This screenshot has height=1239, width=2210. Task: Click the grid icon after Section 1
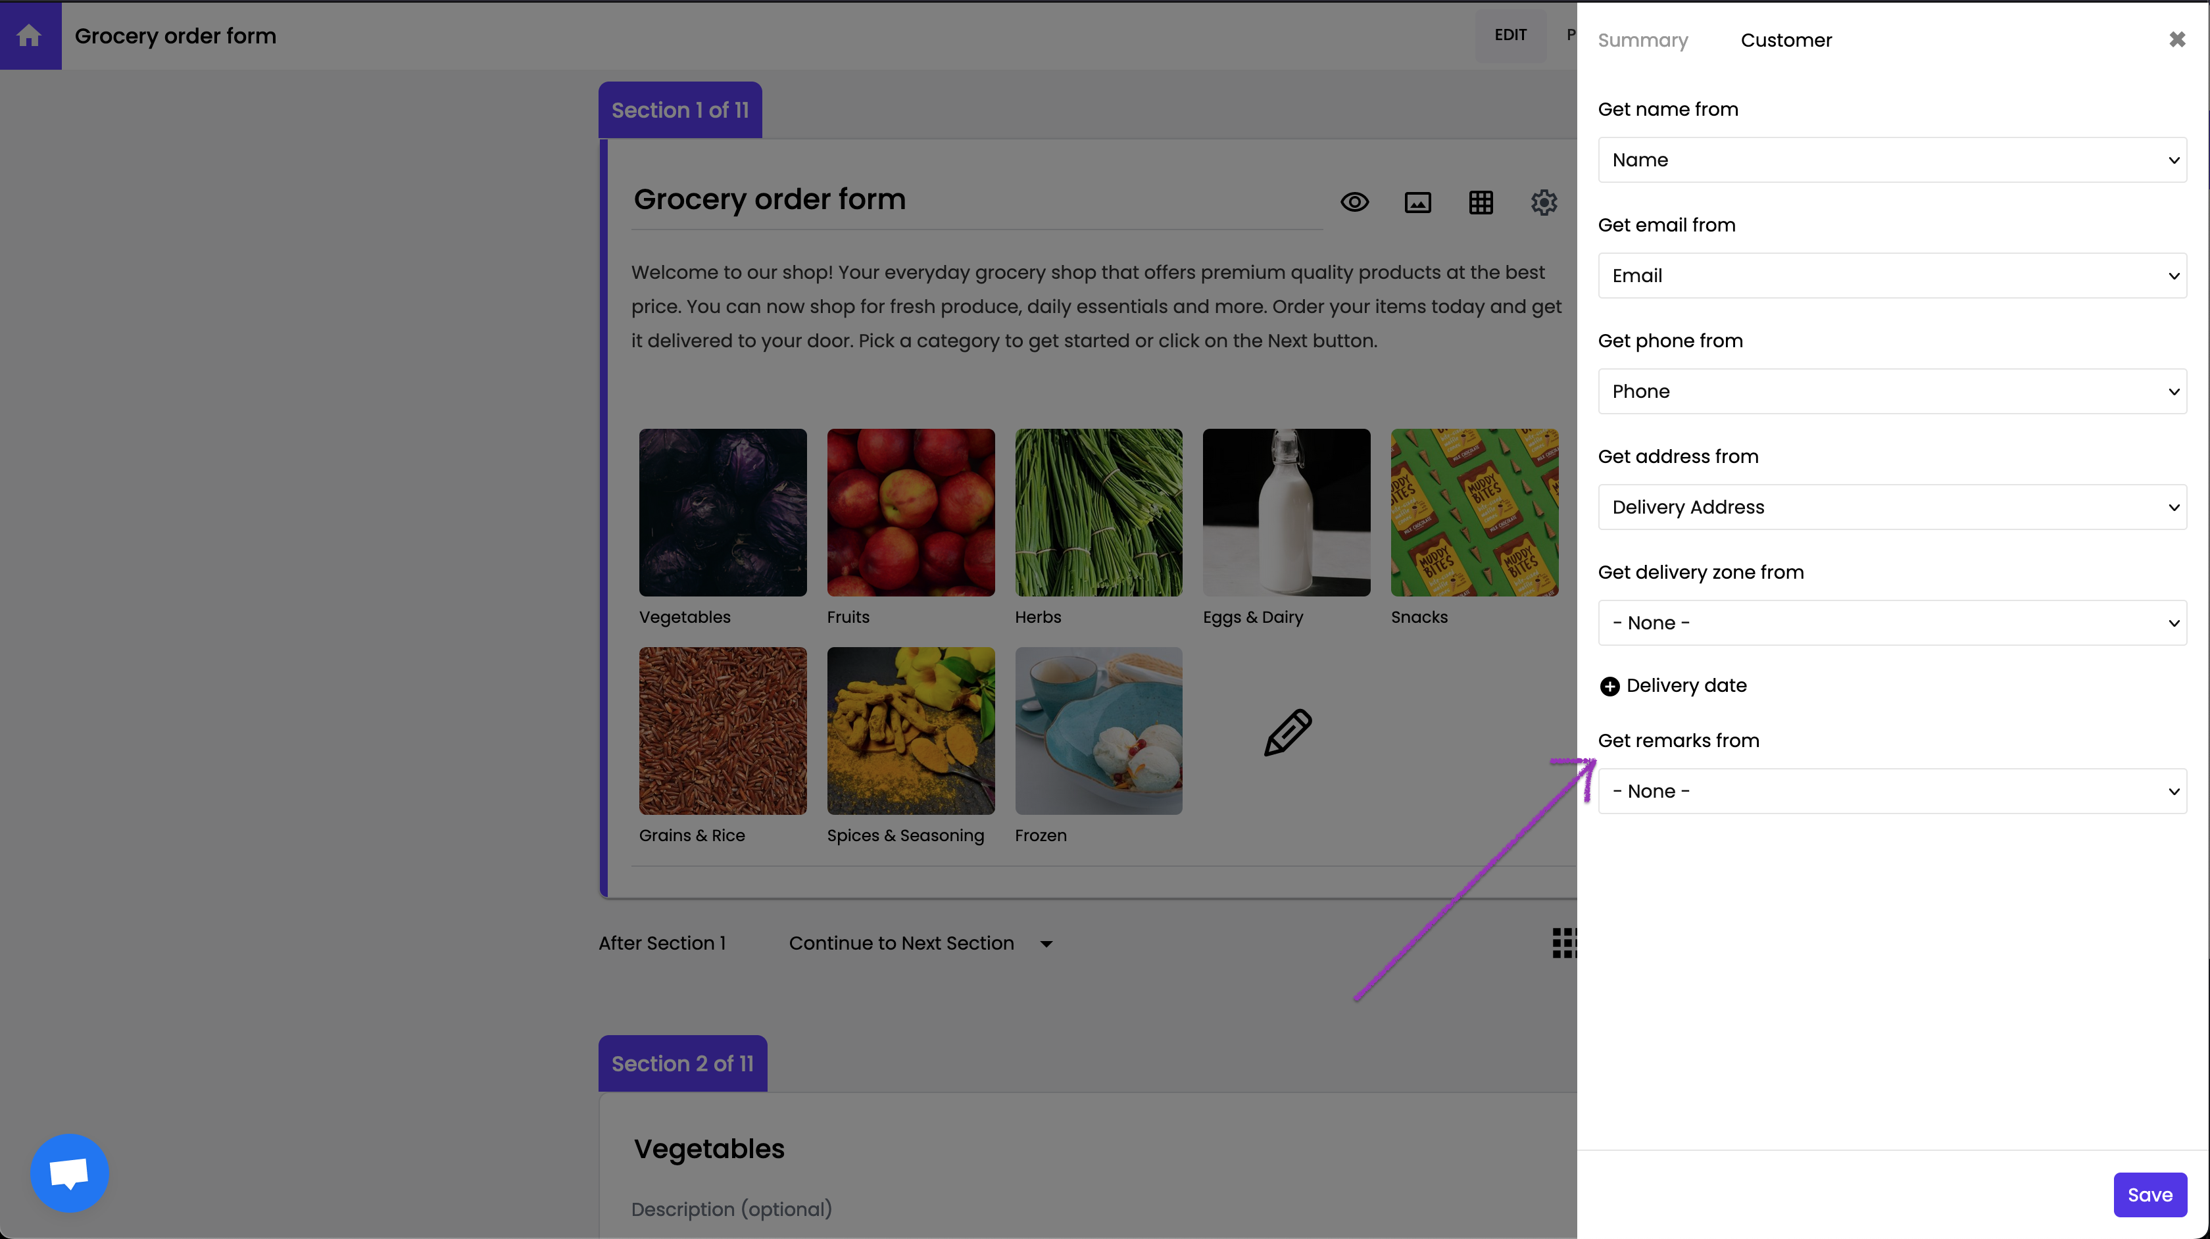tap(1563, 943)
